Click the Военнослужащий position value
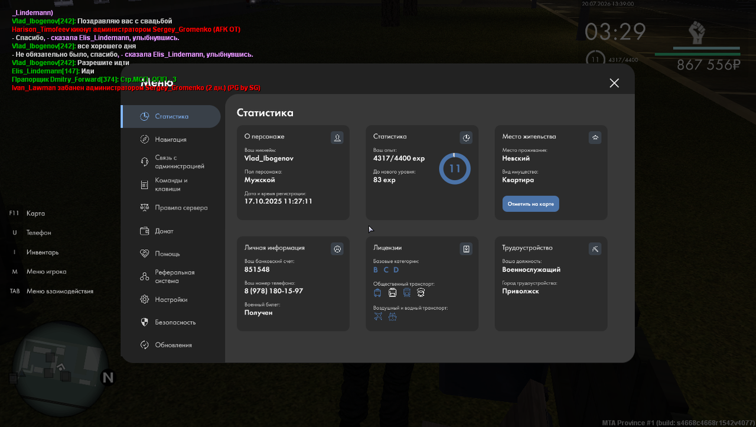Screen dimensions: 756x427 tap(532, 269)
